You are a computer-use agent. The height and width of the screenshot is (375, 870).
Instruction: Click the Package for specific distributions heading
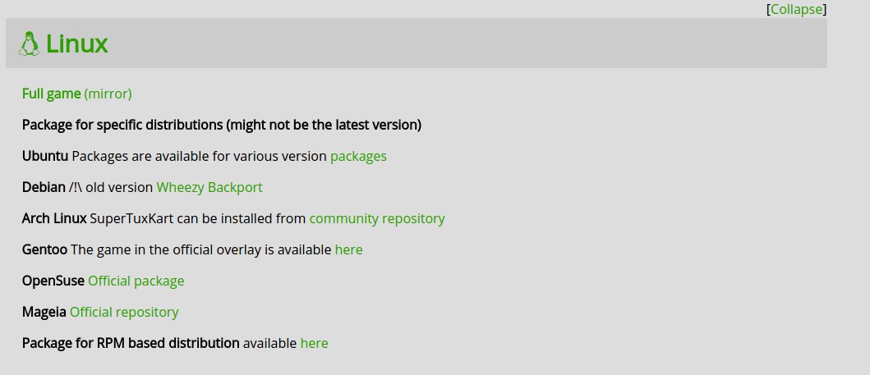click(x=221, y=126)
